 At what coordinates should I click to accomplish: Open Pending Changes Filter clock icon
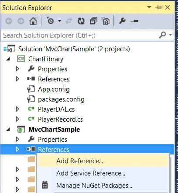50,21
